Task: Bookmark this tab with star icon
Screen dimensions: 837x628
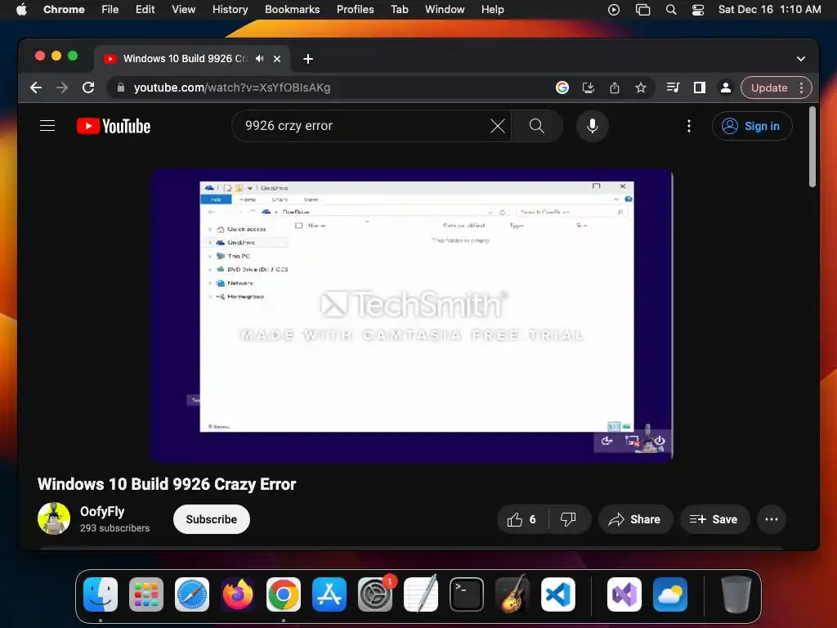Action: pyautogui.click(x=641, y=87)
